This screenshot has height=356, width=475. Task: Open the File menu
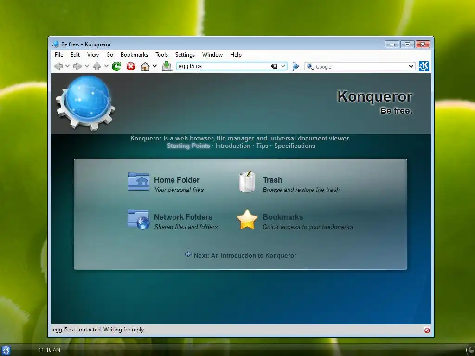[59, 55]
